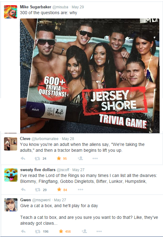Follow Gwen using the add-person icon
The image size is (163, 237).
[84, 231]
